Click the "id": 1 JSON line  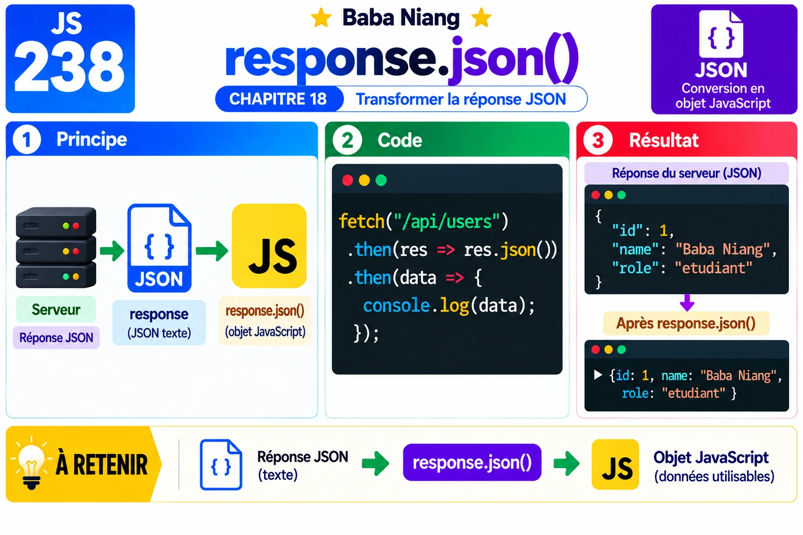(x=643, y=230)
